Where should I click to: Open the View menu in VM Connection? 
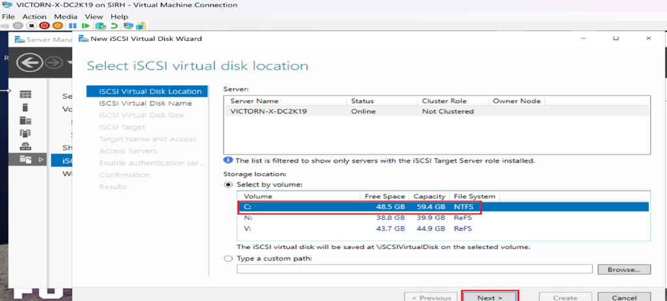click(x=94, y=16)
